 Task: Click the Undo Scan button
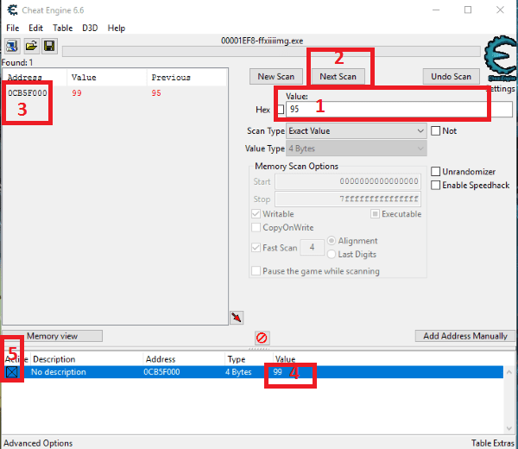coord(451,76)
